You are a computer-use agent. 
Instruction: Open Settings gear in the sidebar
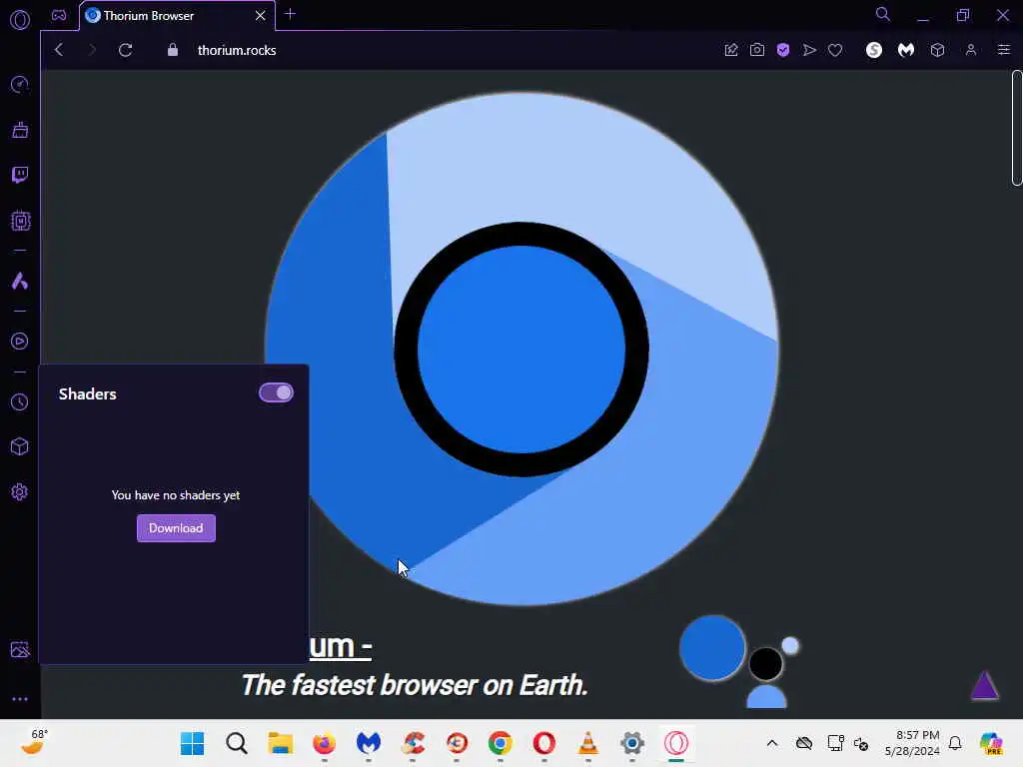(x=20, y=491)
